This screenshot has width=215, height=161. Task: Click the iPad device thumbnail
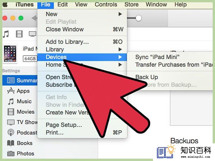10,54
